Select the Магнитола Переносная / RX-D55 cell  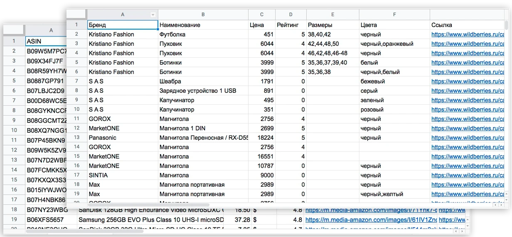tap(203, 138)
